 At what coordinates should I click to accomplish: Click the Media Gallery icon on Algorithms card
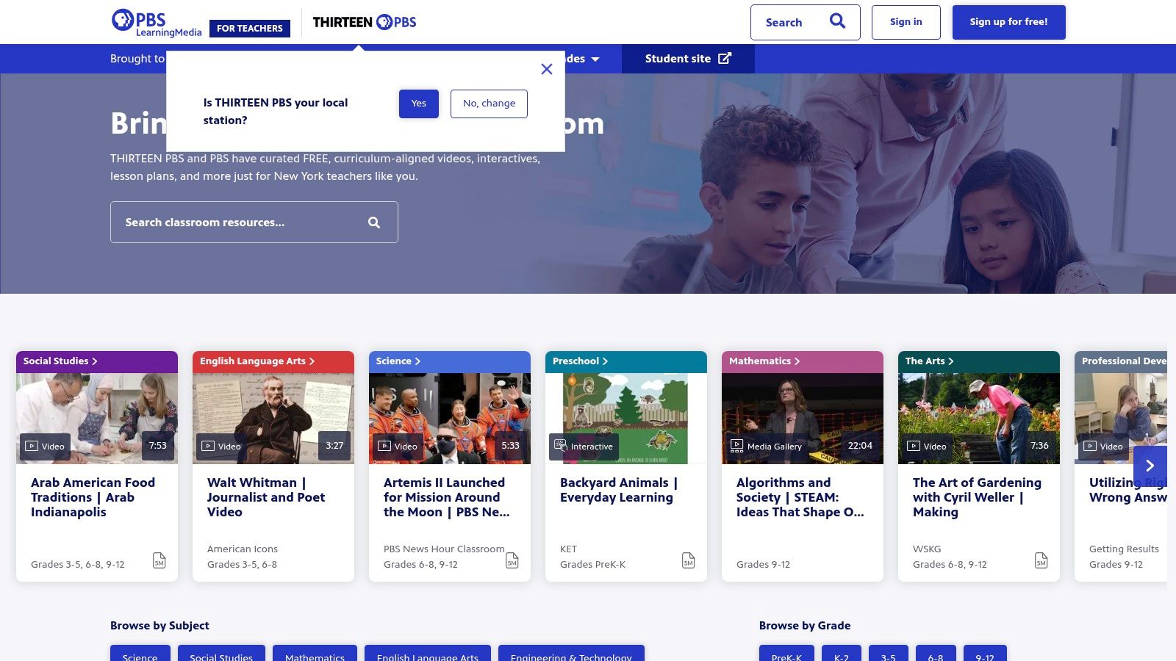(x=736, y=445)
